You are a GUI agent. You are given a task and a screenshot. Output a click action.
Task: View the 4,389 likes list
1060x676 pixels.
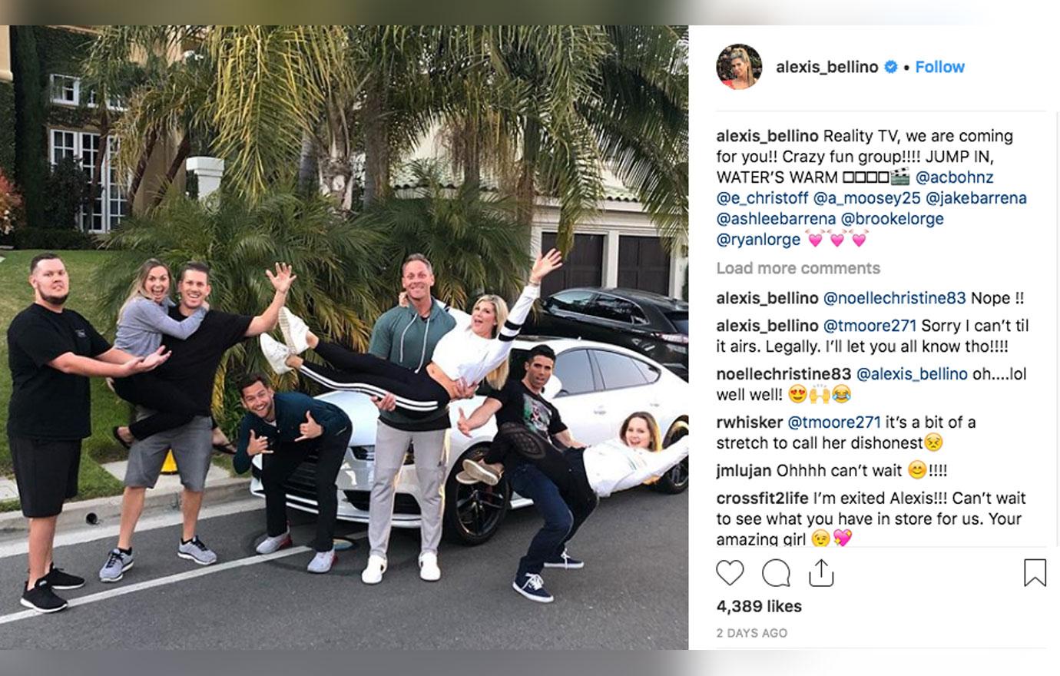[x=759, y=606]
